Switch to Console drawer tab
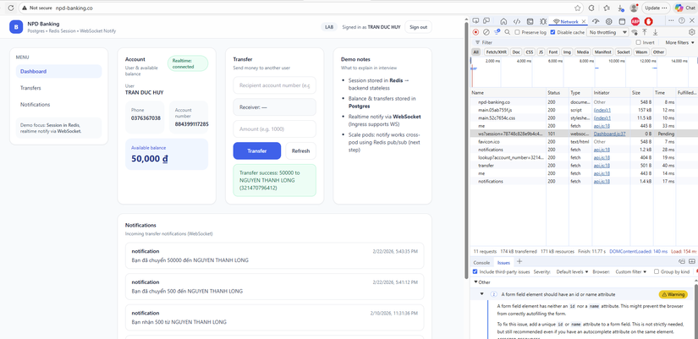This screenshot has width=698, height=339. (481, 262)
